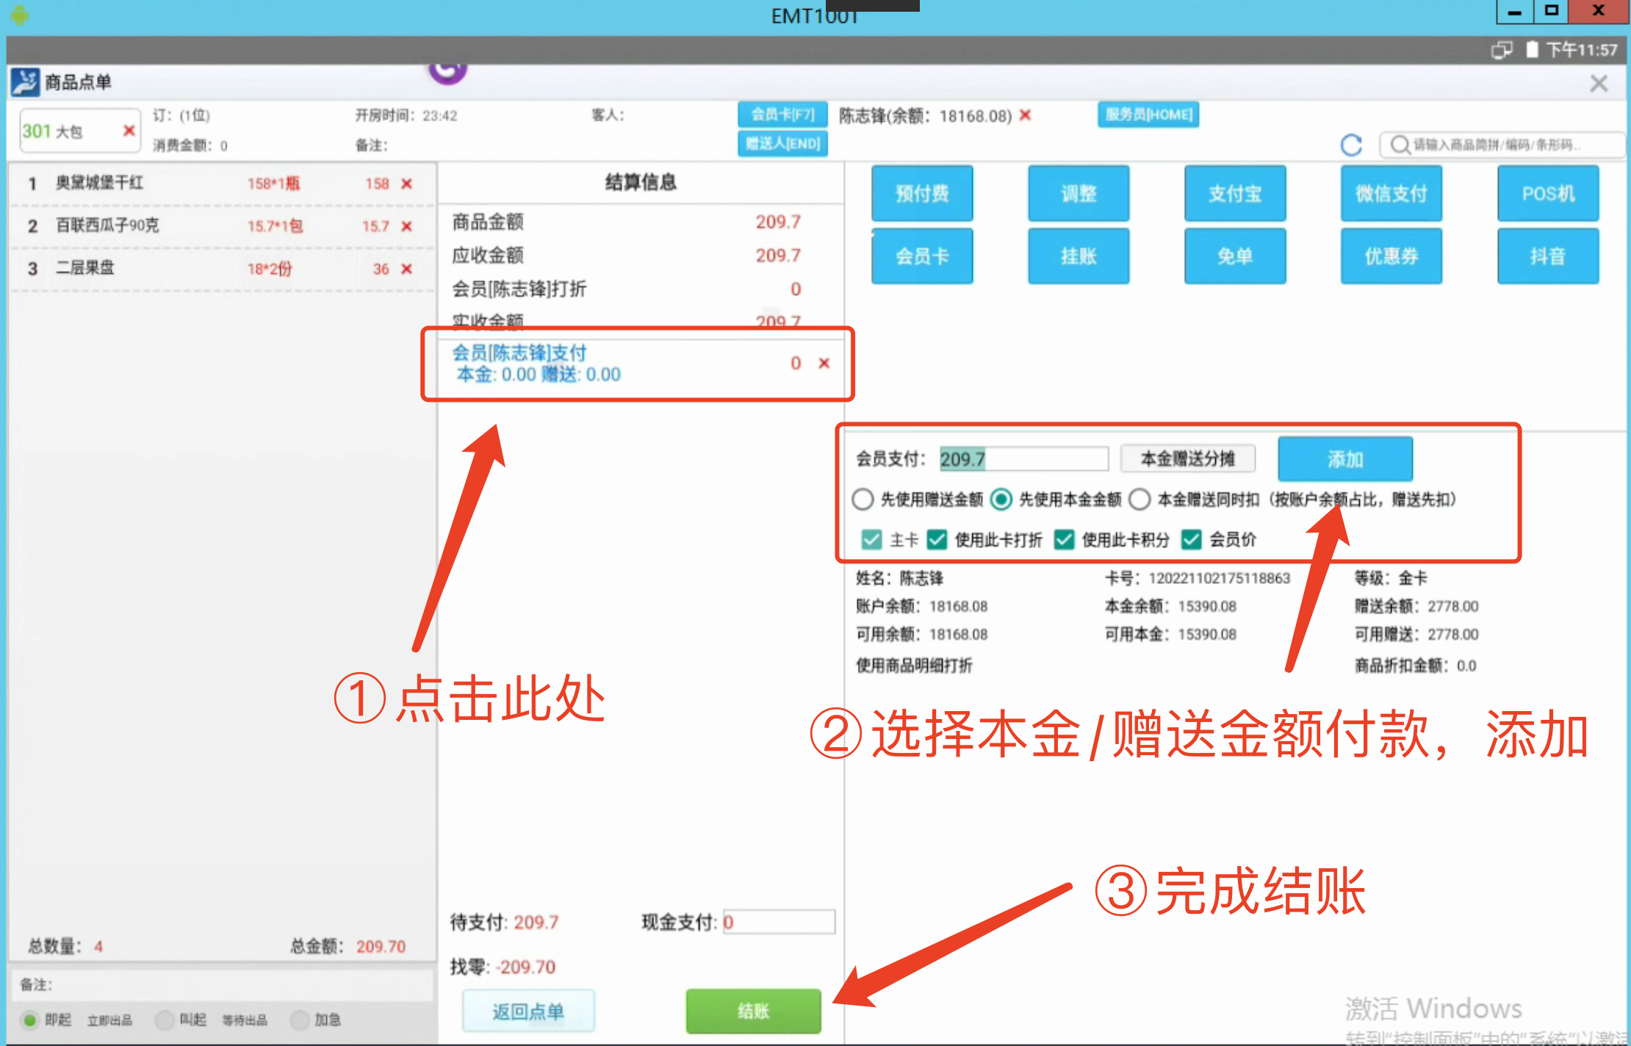The height and width of the screenshot is (1046, 1631).
Task: Toggle the 使用此卡积分 checkbox
Action: pos(1064,540)
